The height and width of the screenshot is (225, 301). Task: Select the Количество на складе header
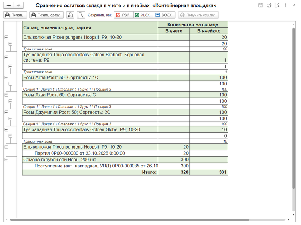click(x=193, y=24)
